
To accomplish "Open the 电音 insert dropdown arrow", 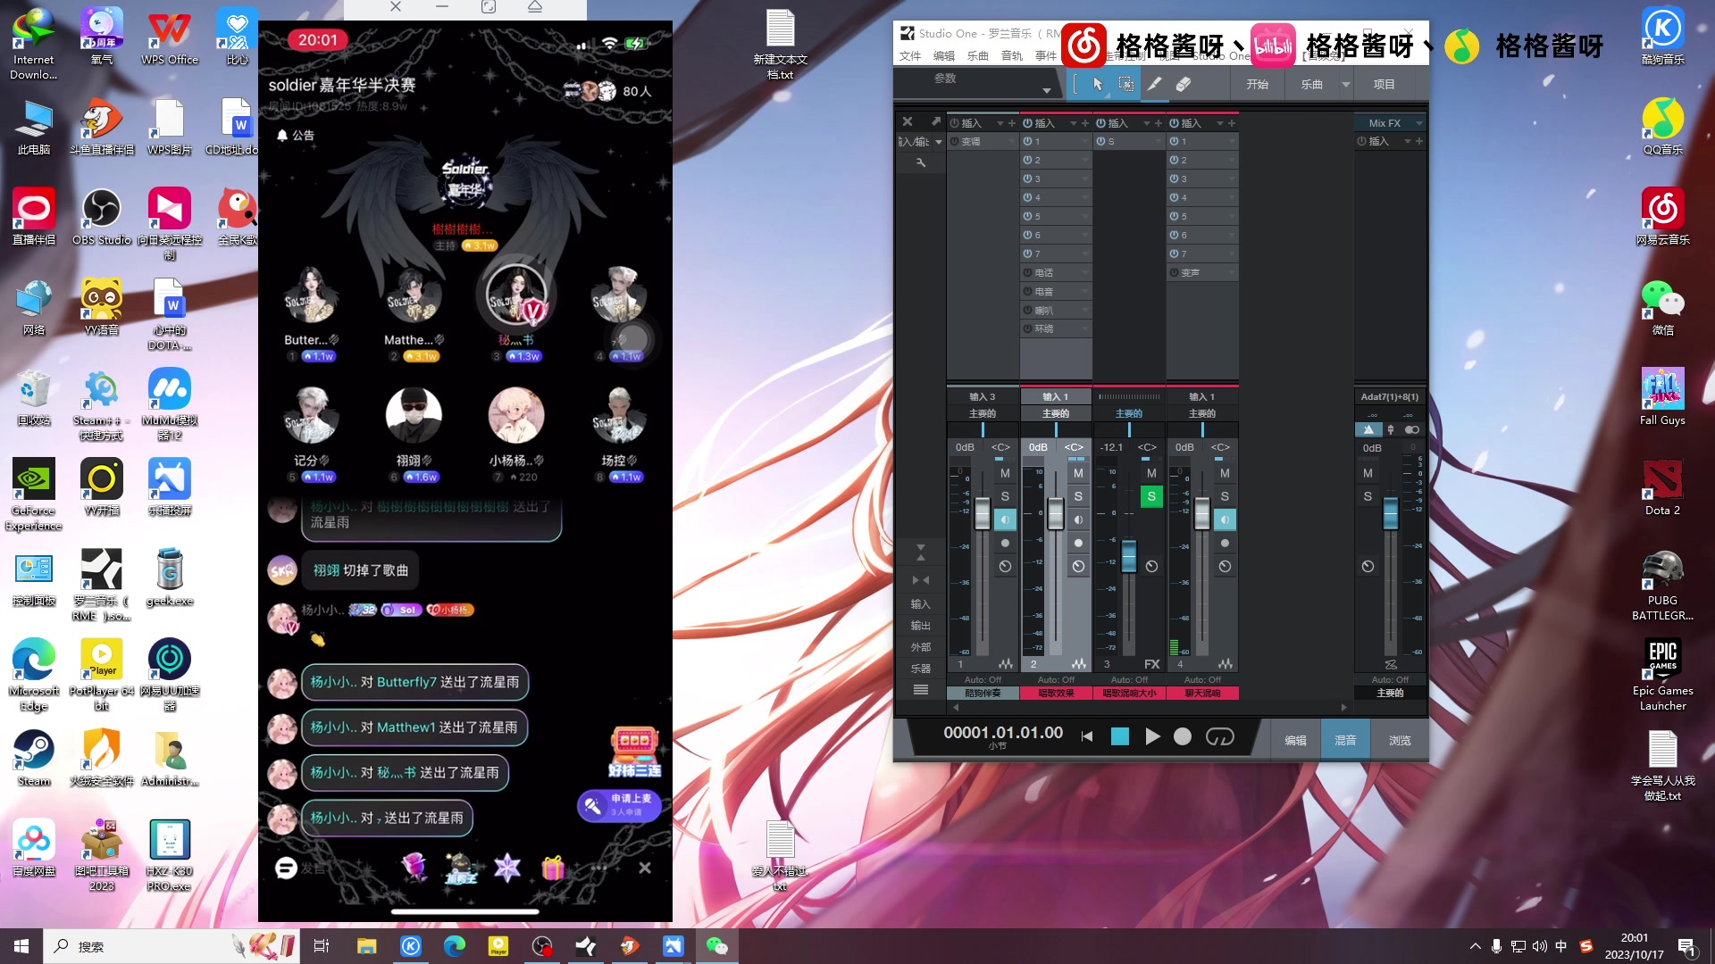I will click(1085, 291).
